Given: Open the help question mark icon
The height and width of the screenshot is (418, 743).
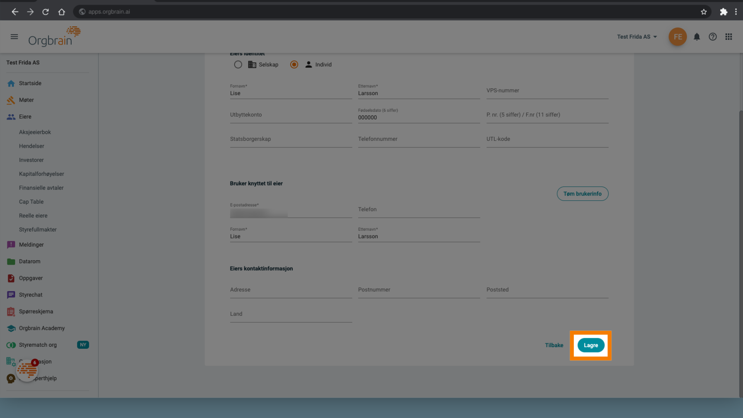Looking at the screenshot, I should pos(712,37).
